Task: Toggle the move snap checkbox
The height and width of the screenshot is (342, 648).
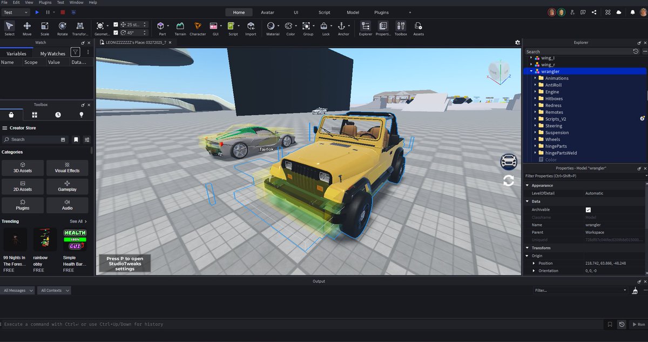Action: coord(116,25)
